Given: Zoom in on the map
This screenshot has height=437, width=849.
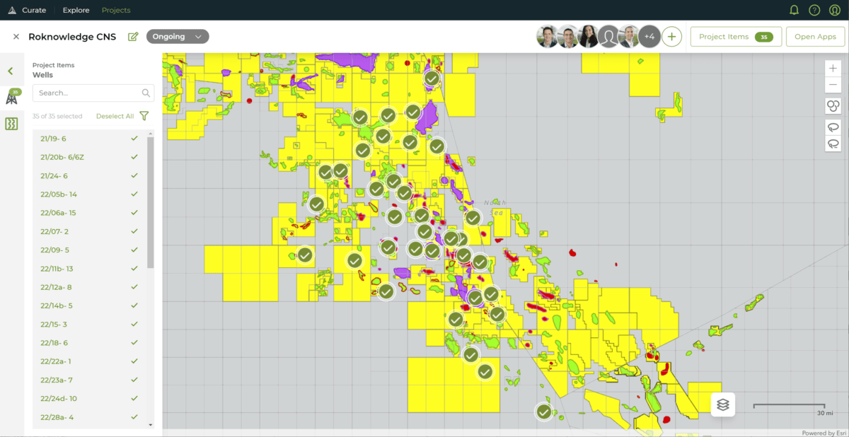Looking at the screenshot, I should [x=833, y=69].
